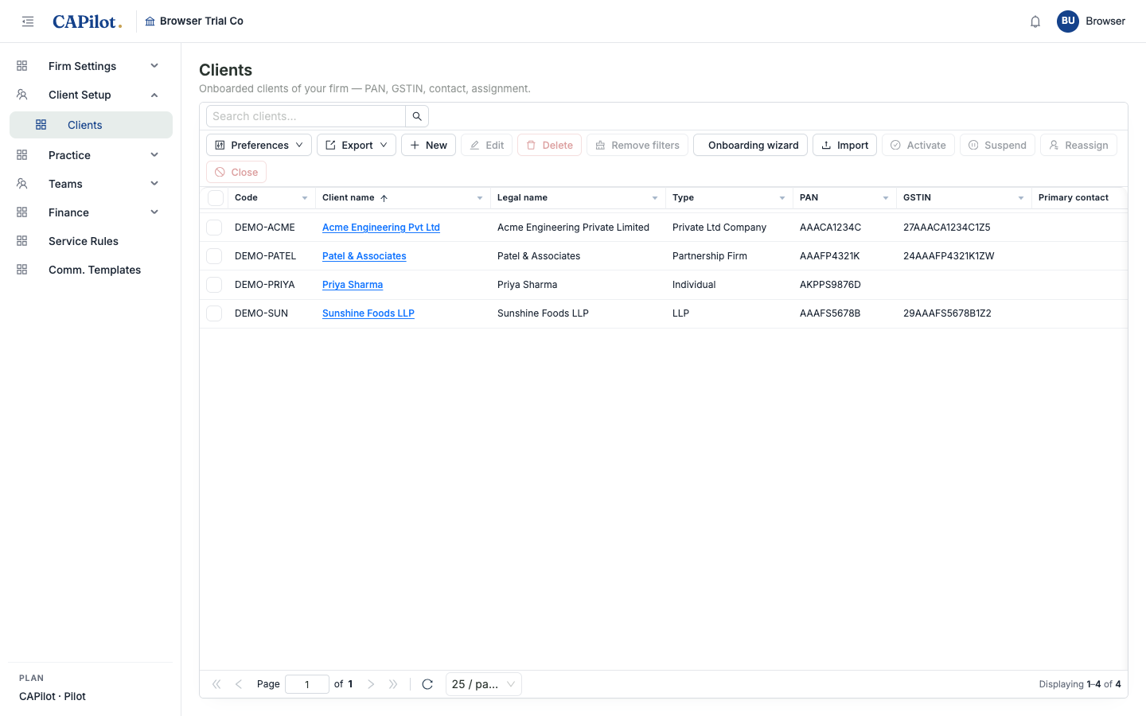Open the 25 per page size selector

(484, 684)
